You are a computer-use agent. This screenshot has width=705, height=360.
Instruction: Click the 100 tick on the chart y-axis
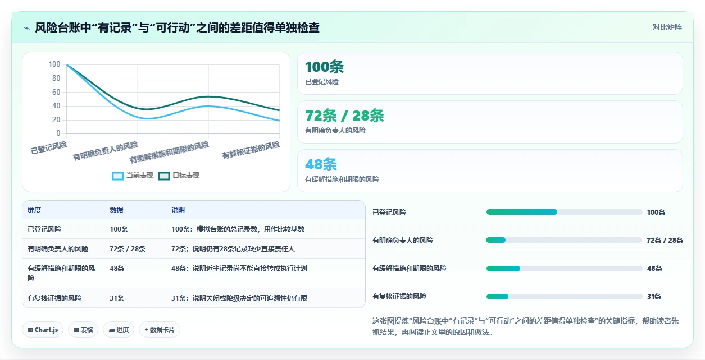tap(54, 64)
